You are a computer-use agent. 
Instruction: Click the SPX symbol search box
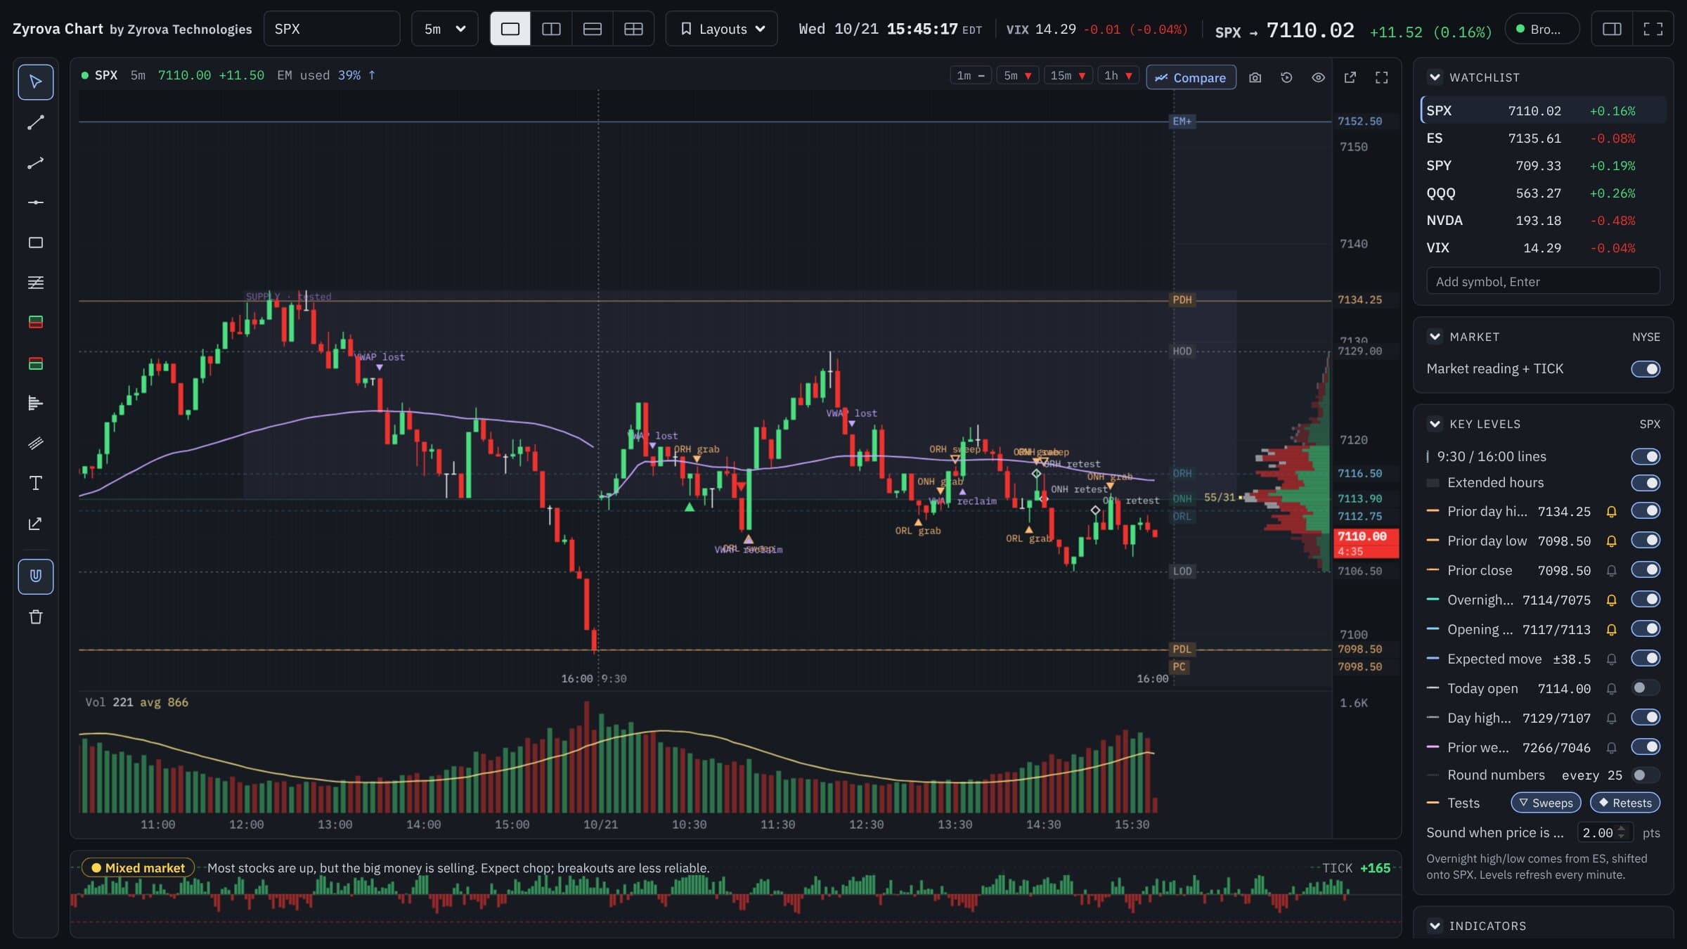[332, 29]
